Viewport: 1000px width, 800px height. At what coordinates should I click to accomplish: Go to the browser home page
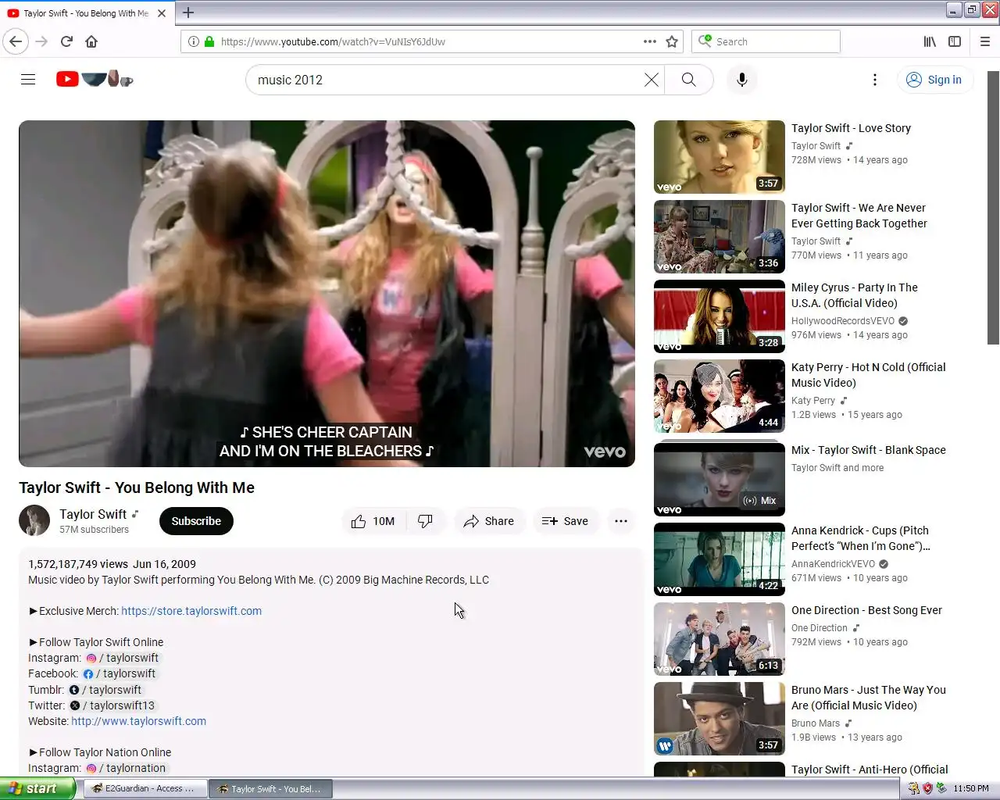click(x=91, y=41)
